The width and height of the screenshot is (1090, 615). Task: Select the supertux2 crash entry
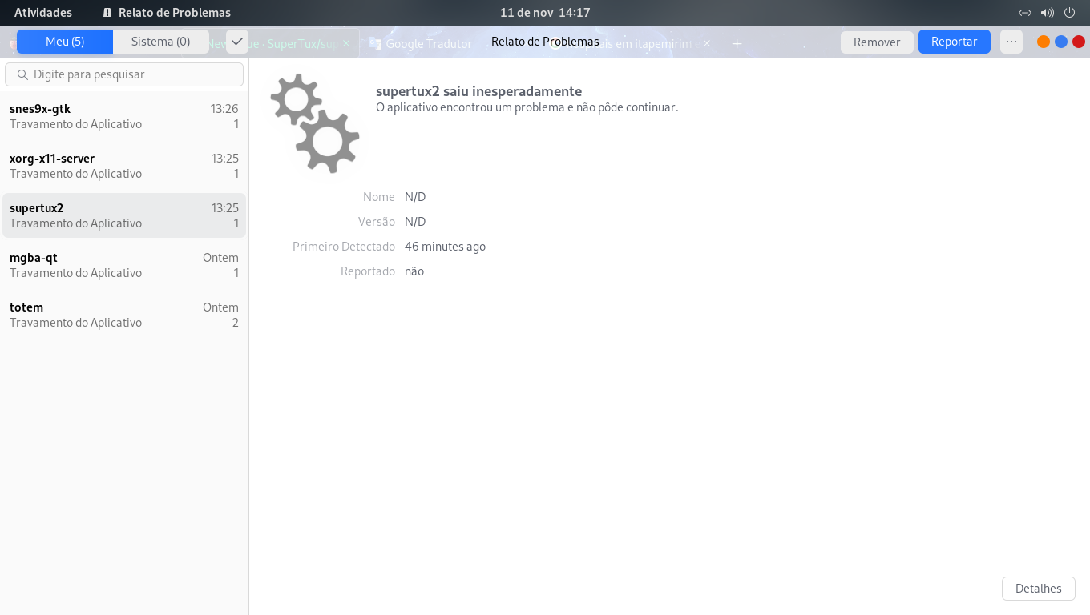[124, 215]
